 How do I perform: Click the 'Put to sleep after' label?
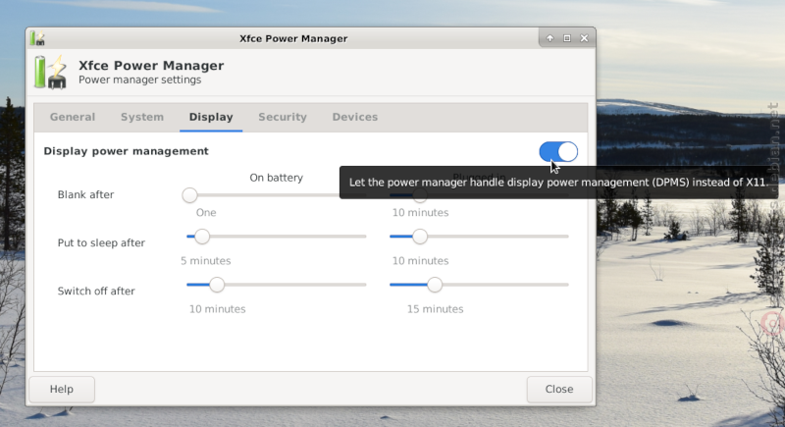101,242
